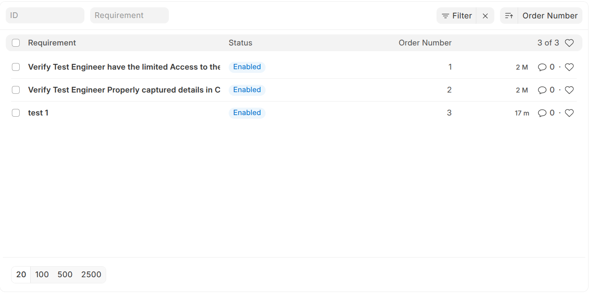
Task: Click the ID filter input field
Action: pyautogui.click(x=45, y=16)
